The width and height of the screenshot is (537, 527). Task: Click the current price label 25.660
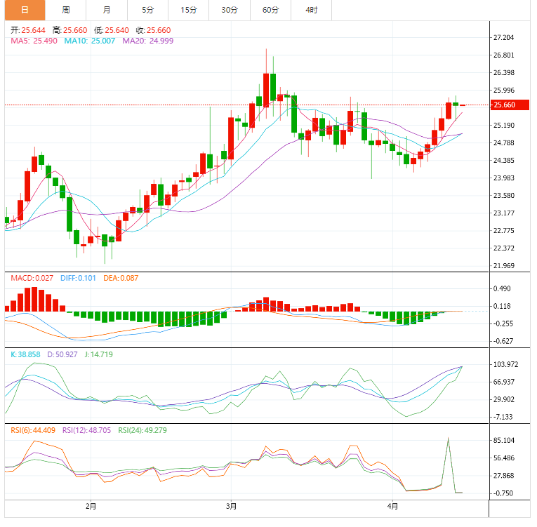point(510,105)
